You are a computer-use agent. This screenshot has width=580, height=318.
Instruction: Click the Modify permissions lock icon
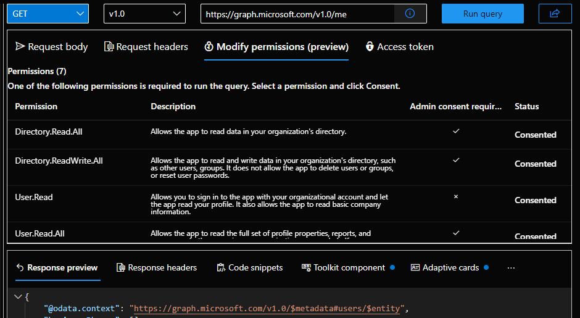[209, 46]
